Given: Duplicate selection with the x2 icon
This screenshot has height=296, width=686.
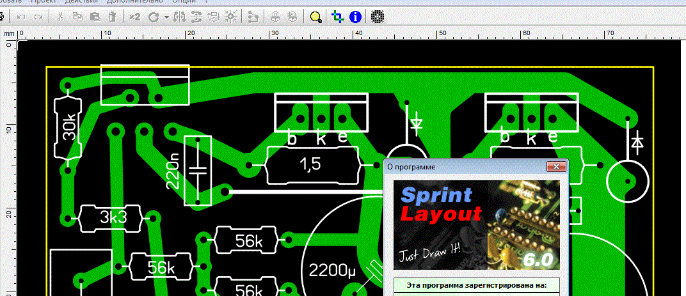Looking at the screenshot, I should (135, 17).
